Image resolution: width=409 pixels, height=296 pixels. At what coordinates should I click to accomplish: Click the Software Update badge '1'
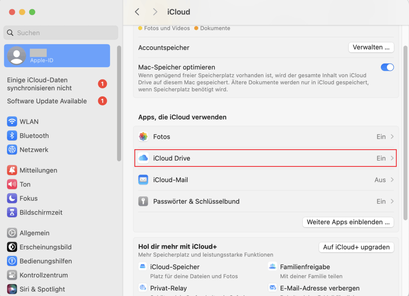[x=103, y=101]
